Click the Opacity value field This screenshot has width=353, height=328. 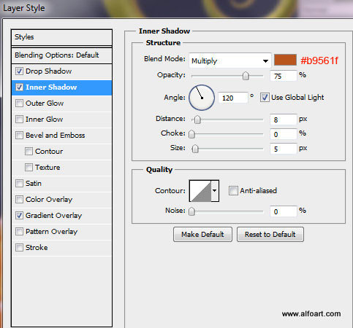coord(284,76)
